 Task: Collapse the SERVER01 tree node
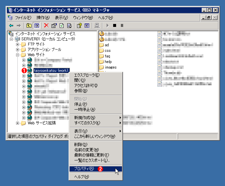11,39
